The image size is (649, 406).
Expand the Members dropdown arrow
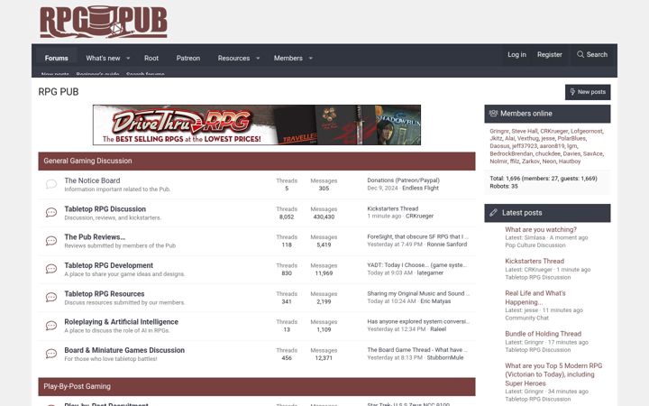310,59
